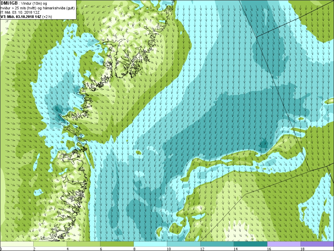Click the legend scale label '14'
This screenshot has height=251, width=334.
pyautogui.click(x=235, y=249)
